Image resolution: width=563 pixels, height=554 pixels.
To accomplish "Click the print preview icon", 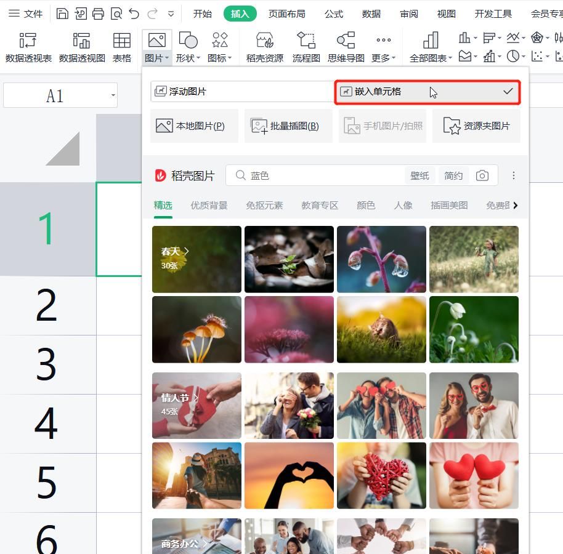I will pos(116,14).
